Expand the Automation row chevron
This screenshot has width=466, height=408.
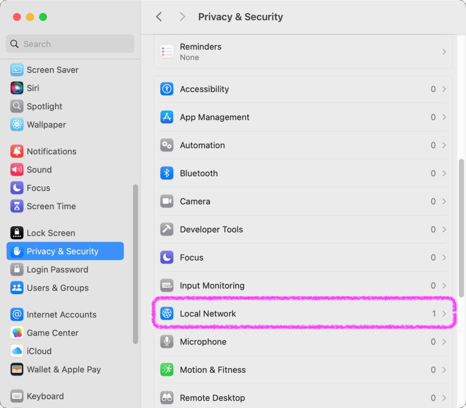[x=444, y=145]
